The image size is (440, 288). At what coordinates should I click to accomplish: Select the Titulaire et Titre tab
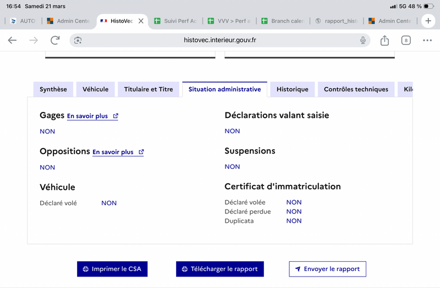point(148,89)
